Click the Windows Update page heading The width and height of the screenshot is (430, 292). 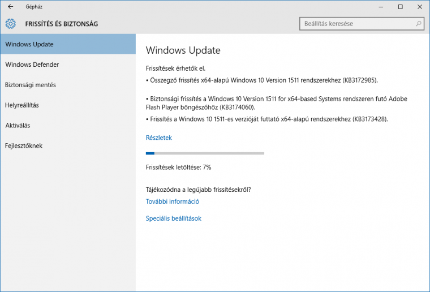tap(183, 50)
